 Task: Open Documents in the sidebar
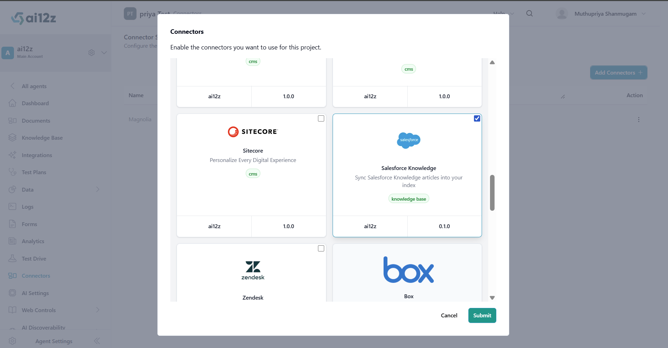36,121
